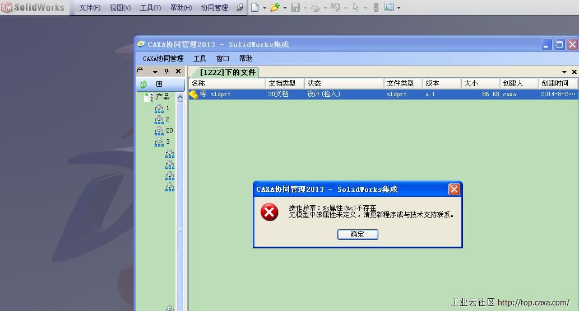This screenshot has width=579, height=311.
Task: Close the product tree panel
Action: click(178, 71)
